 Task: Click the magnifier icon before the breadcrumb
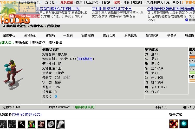tap(4, 26)
